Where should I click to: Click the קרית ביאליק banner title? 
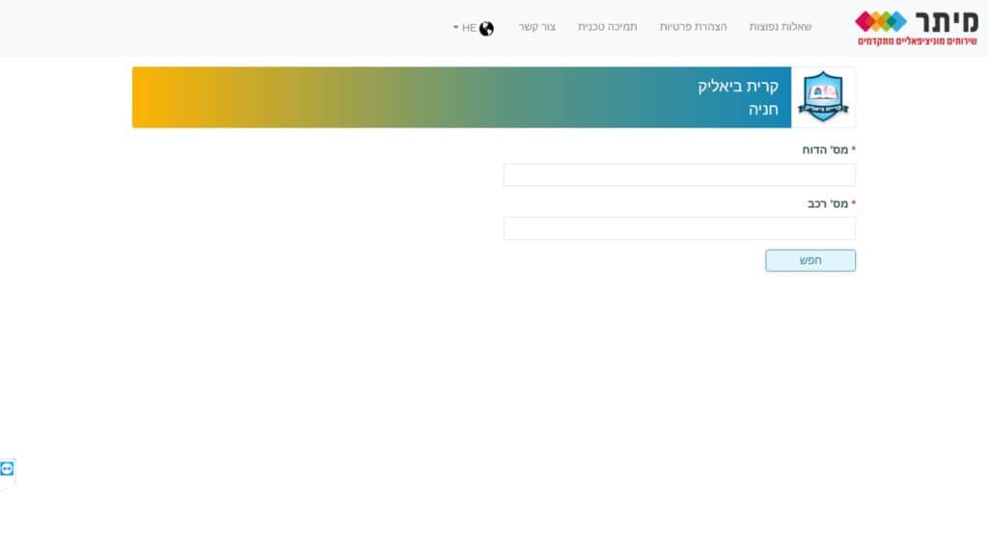point(737,87)
